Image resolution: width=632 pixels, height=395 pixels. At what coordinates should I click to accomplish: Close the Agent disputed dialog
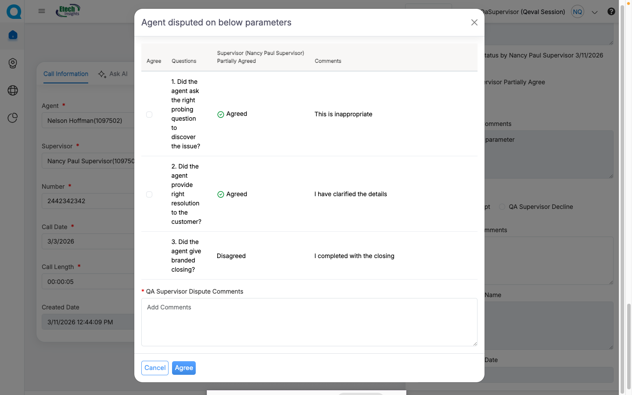pyautogui.click(x=474, y=22)
